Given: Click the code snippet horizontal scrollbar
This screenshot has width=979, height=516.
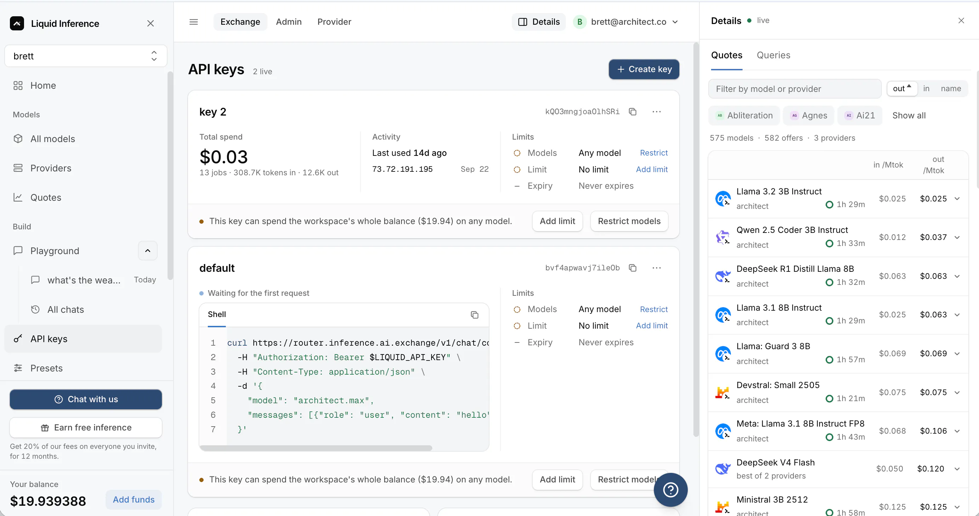Looking at the screenshot, I should pos(316,448).
